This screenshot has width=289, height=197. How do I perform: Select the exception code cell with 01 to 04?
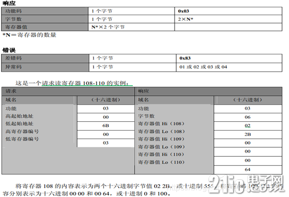tap(229, 67)
